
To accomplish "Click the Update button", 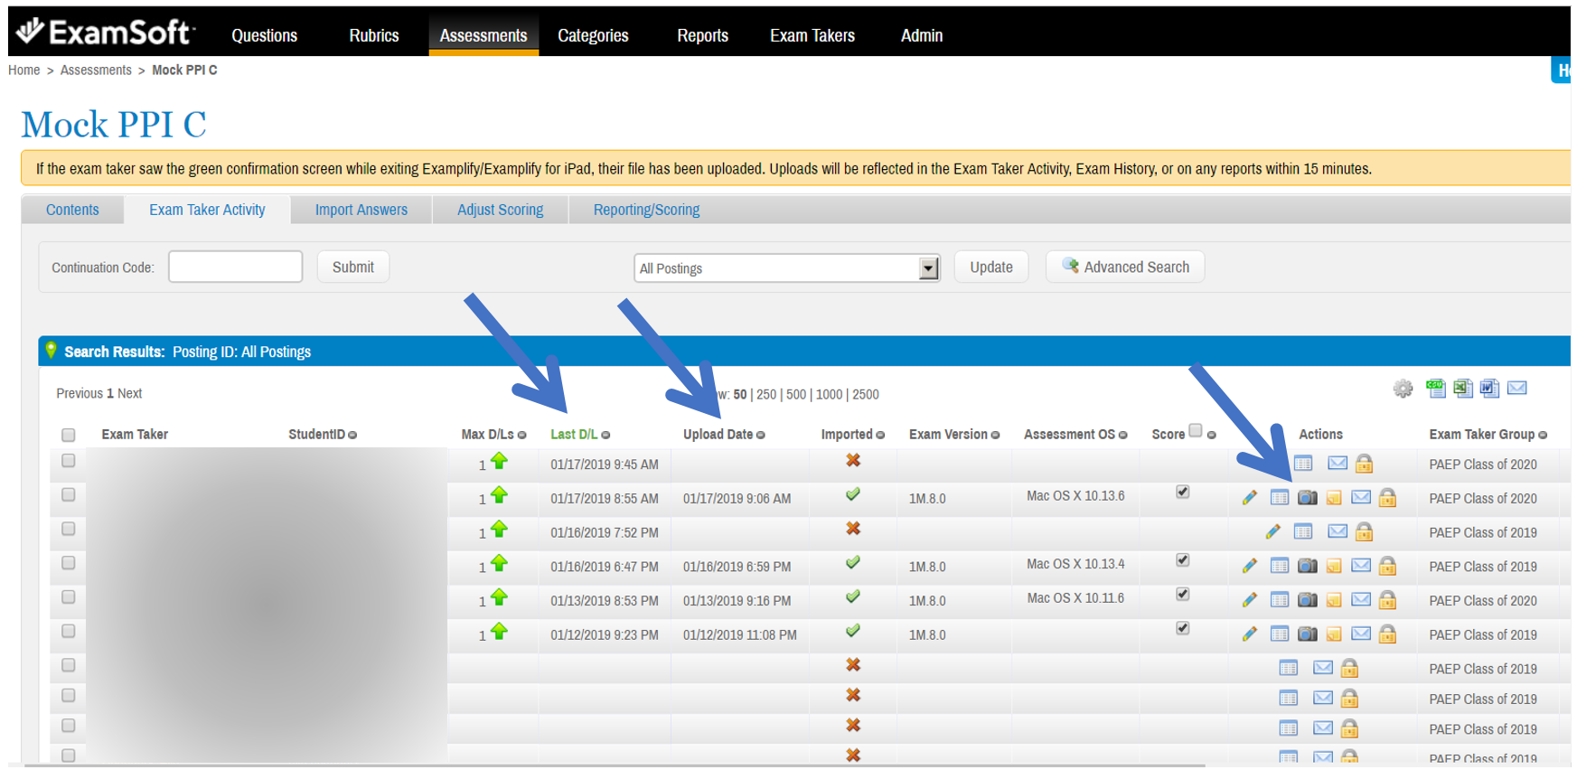I will 991,267.
